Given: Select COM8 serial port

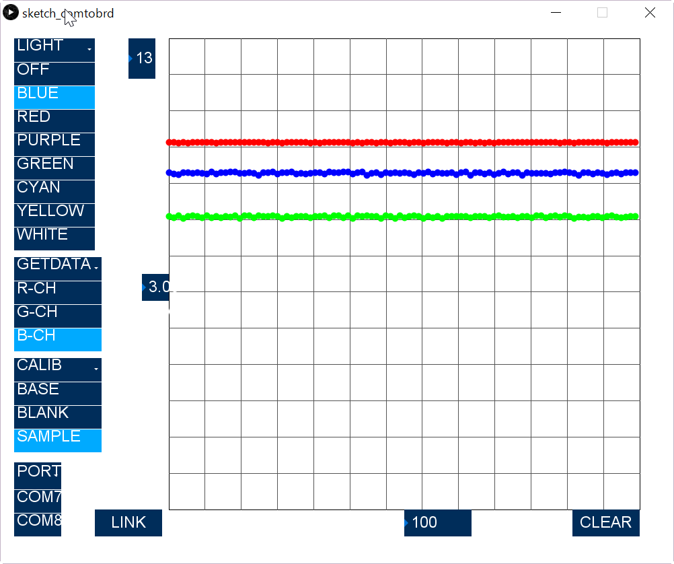Looking at the screenshot, I should 38,525.
